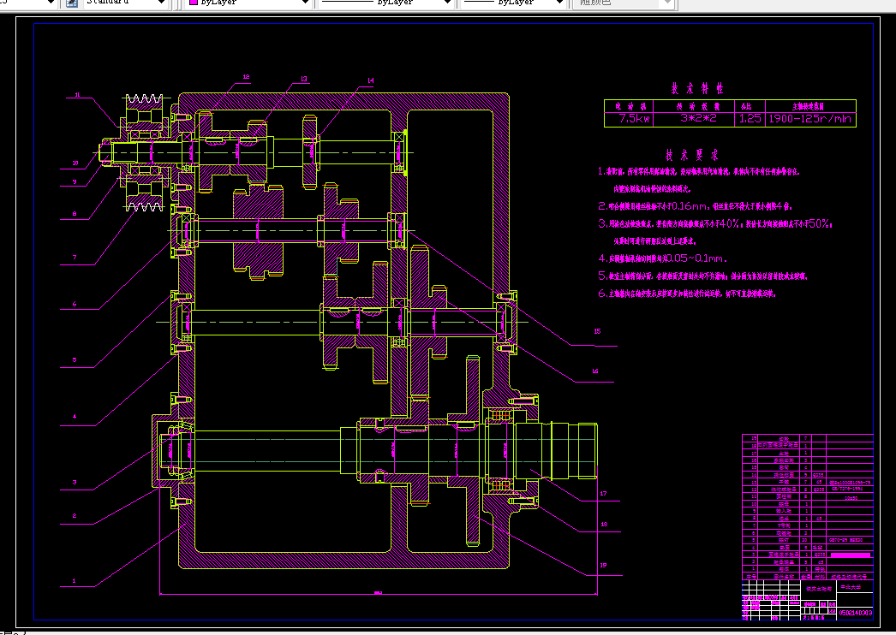Click leader callout number 4 on left

pyautogui.click(x=75, y=417)
